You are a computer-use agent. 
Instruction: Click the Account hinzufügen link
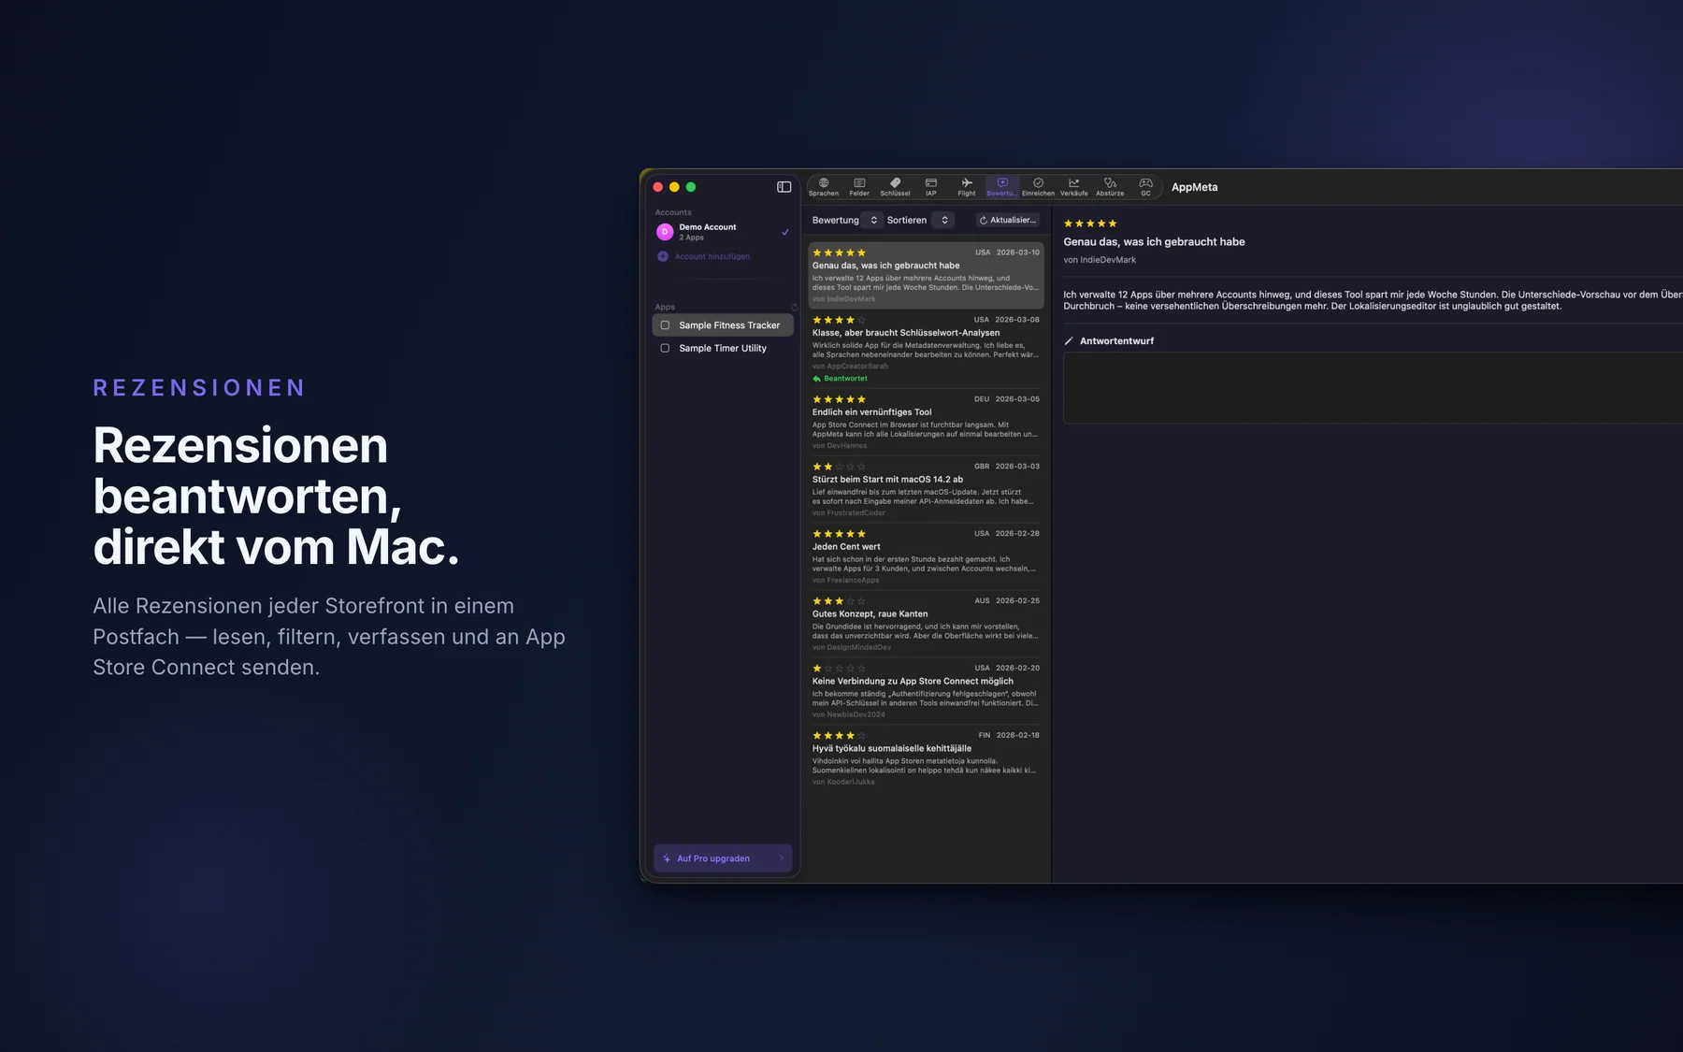click(712, 256)
